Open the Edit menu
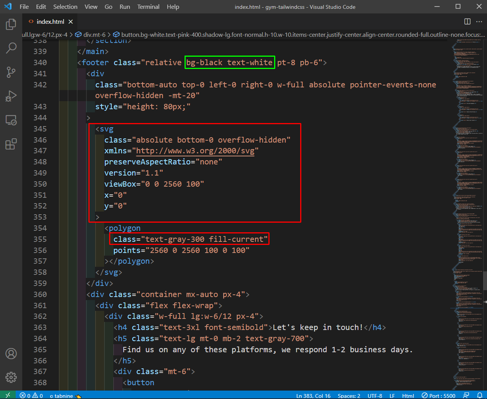 pyautogui.click(x=41, y=7)
